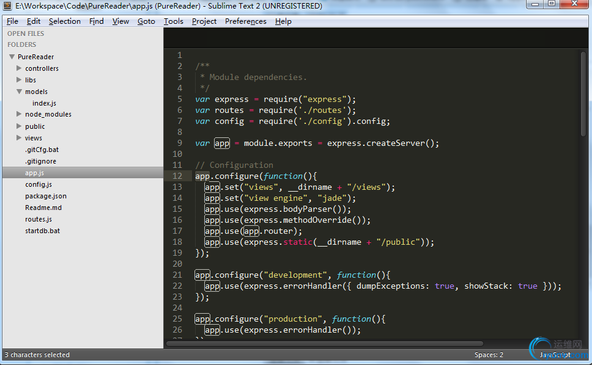This screenshot has width=592, height=365.
Task: Click 'showStack' on line 22
Action: tap(486, 286)
